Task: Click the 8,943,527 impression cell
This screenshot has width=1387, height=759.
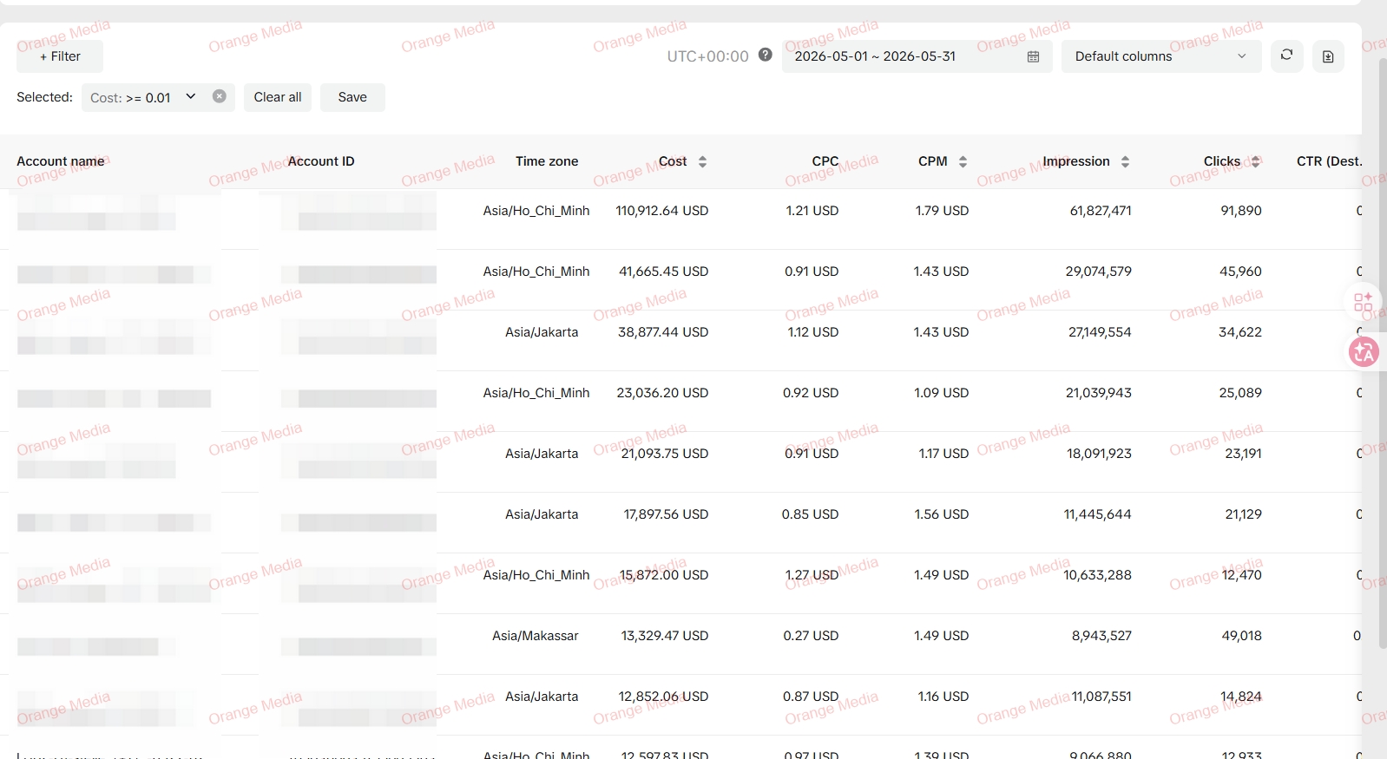Action: tap(1101, 636)
